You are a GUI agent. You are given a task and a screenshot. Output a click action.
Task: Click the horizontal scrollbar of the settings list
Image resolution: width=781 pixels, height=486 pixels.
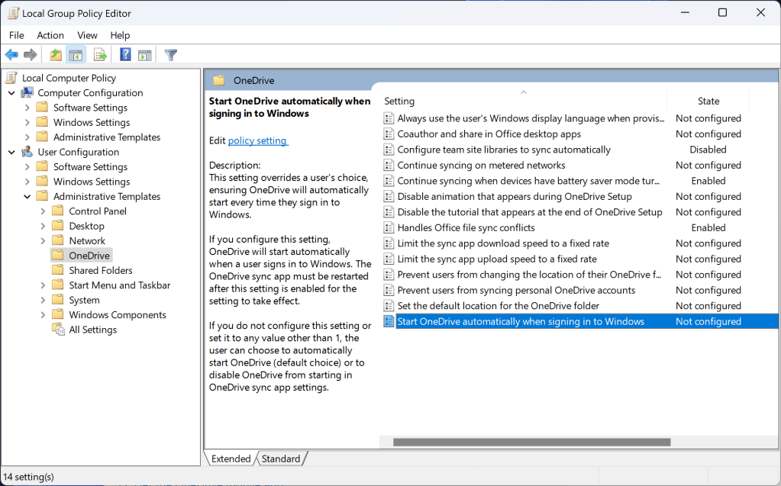[x=530, y=442]
